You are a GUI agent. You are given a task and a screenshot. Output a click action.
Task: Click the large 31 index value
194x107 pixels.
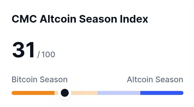coord(23,50)
